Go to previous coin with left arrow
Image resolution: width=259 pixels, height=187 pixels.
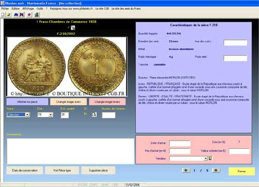186,170
